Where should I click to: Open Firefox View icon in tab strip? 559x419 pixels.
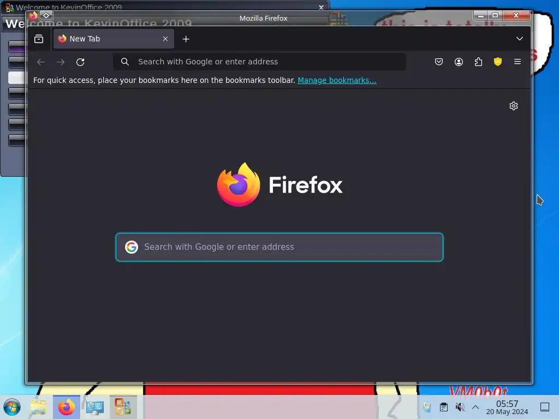39,39
